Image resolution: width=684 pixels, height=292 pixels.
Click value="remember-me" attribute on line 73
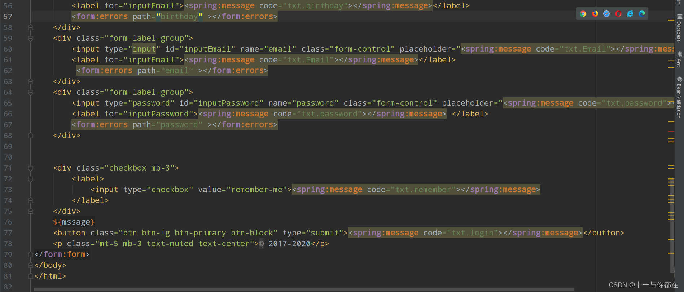tap(242, 190)
